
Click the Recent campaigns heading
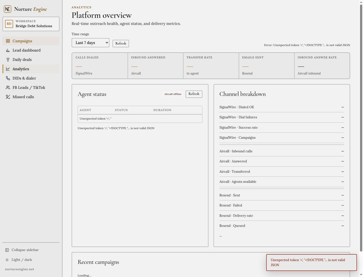click(x=98, y=262)
